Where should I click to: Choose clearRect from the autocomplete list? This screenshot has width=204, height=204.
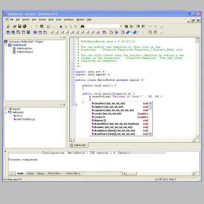coord(120,104)
